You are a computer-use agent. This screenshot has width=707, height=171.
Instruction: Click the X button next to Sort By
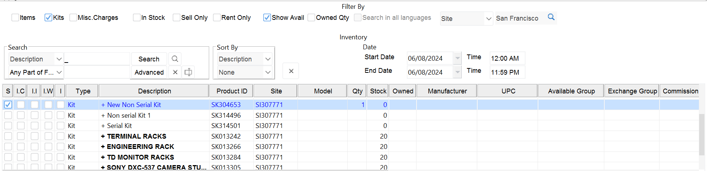(291, 71)
